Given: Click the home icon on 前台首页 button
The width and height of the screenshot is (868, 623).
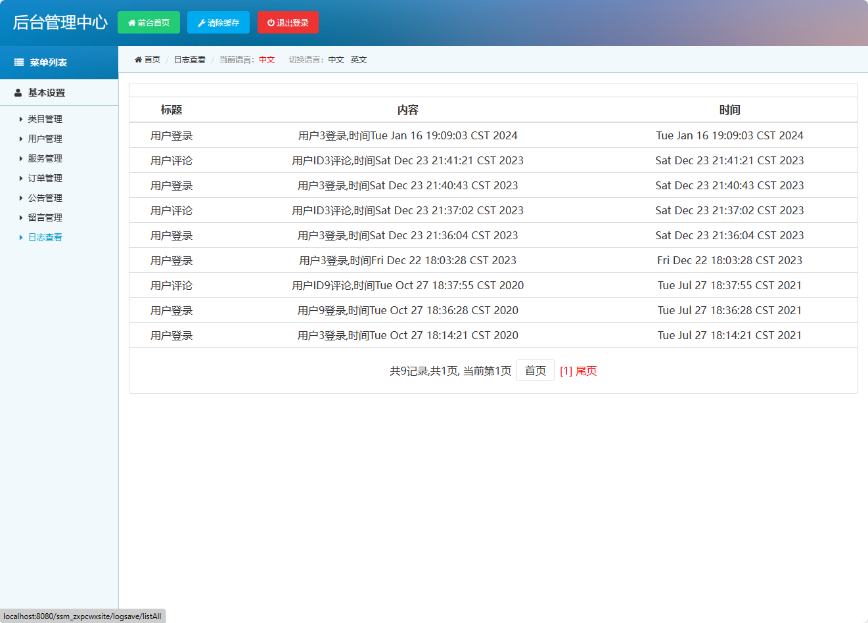Looking at the screenshot, I should coord(131,22).
